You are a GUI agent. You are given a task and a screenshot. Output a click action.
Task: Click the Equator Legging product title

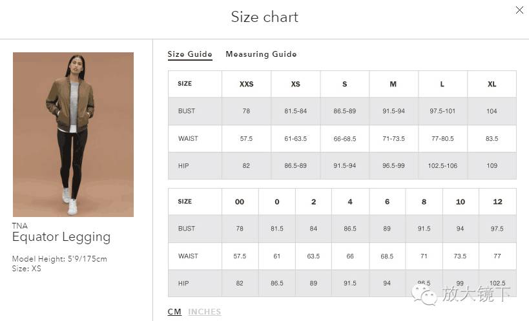[61, 238]
